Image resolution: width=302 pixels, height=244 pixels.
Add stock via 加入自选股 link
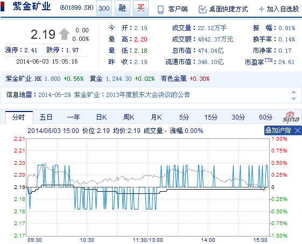click(x=283, y=9)
